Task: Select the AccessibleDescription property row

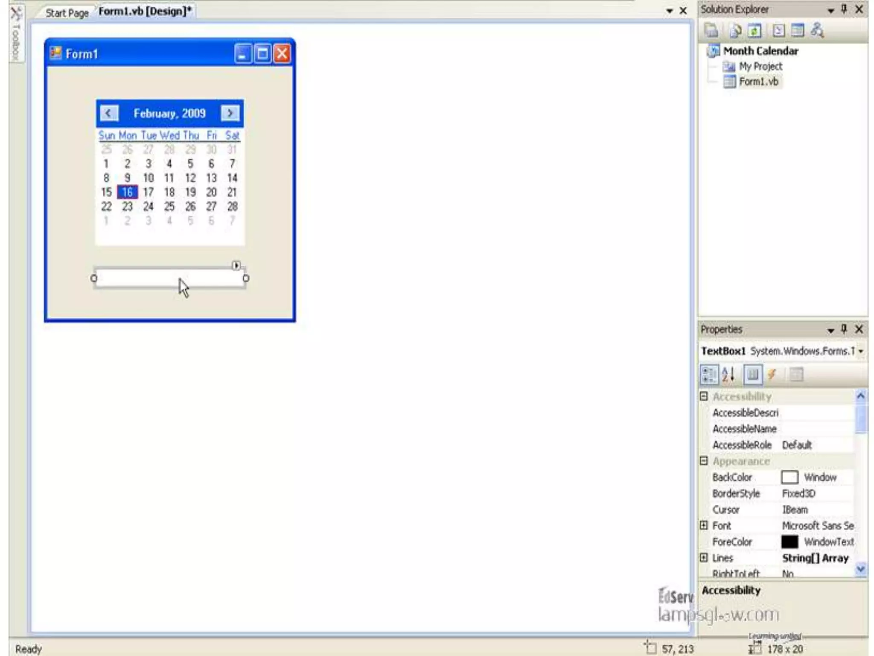Action: point(777,413)
